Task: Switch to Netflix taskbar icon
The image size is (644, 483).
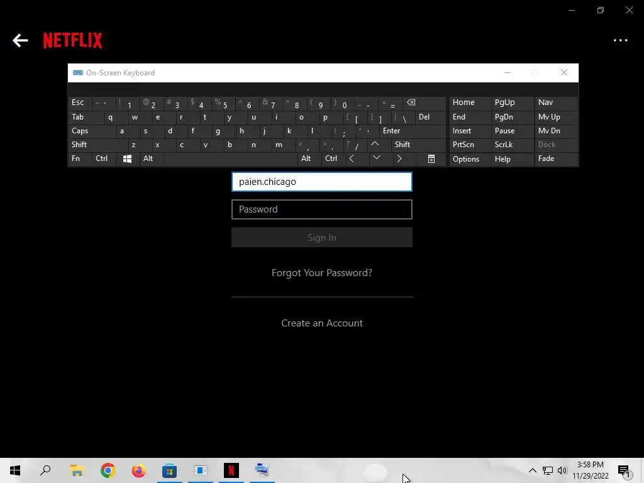Action: (231, 470)
